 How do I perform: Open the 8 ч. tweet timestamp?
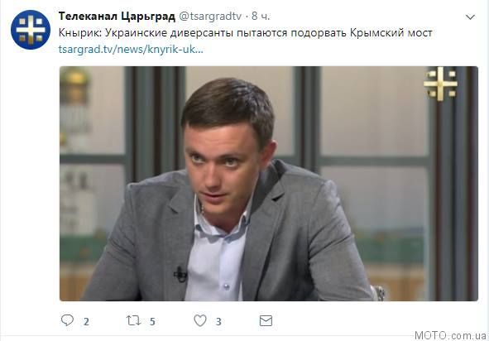[x=261, y=17]
